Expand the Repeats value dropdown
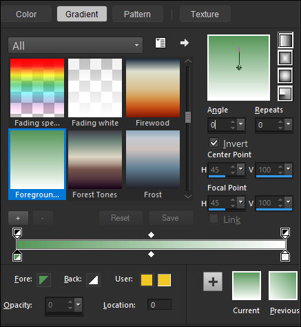 (x=288, y=125)
